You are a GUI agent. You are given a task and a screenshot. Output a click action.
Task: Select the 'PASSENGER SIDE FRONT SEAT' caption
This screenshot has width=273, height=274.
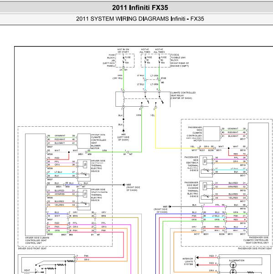point(255,248)
